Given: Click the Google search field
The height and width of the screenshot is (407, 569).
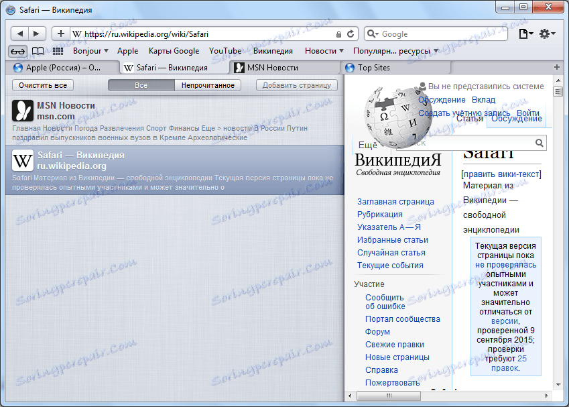Looking at the screenshot, I should [436, 34].
